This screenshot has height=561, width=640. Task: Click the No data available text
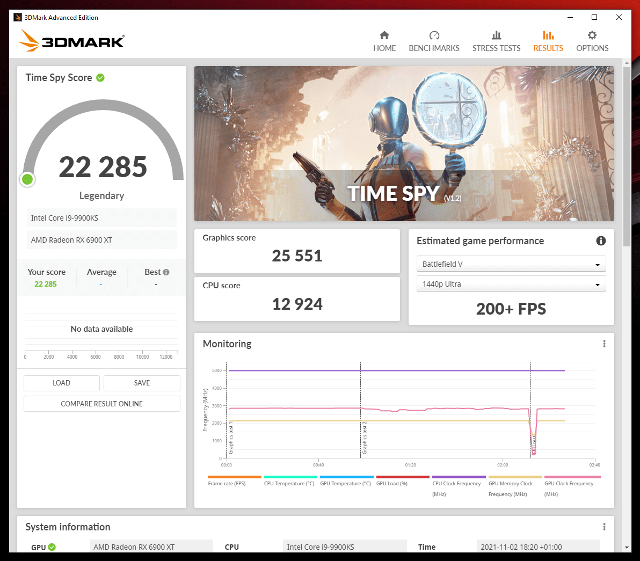click(x=101, y=329)
